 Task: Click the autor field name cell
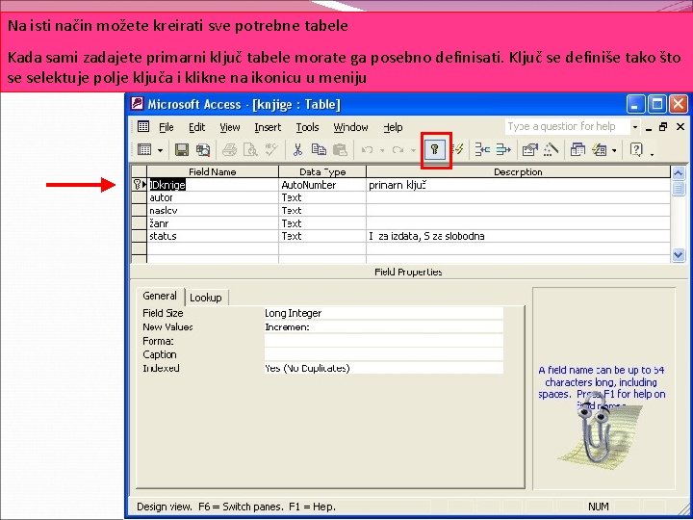[x=213, y=197]
